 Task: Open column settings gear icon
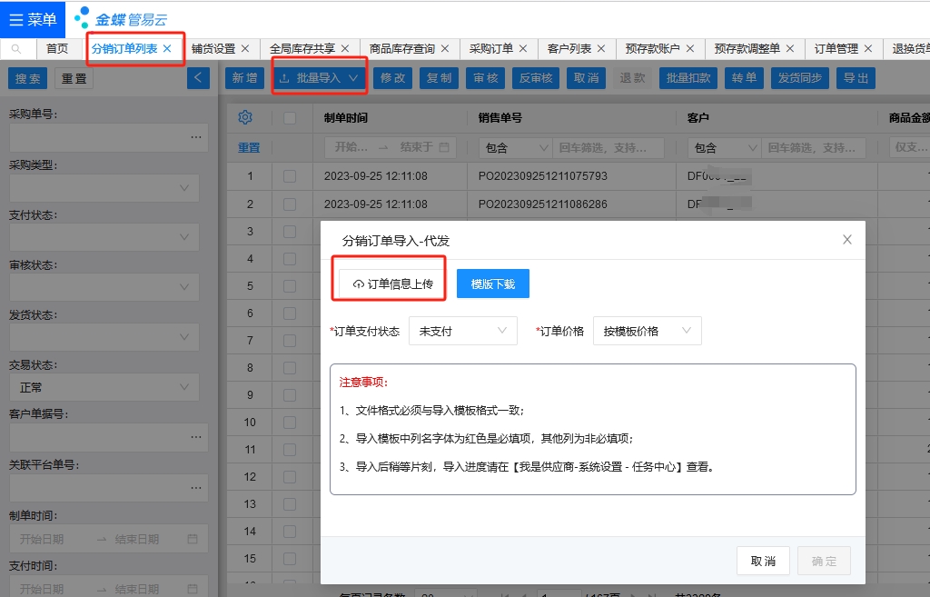pos(244,117)
